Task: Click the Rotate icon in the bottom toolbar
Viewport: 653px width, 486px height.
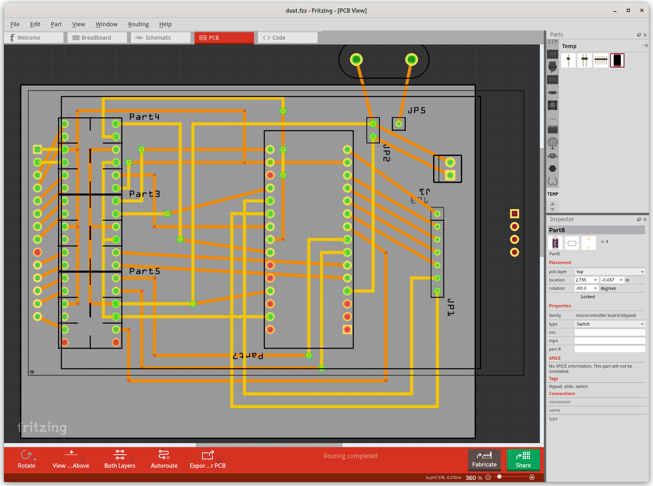Action: point(26,455)
